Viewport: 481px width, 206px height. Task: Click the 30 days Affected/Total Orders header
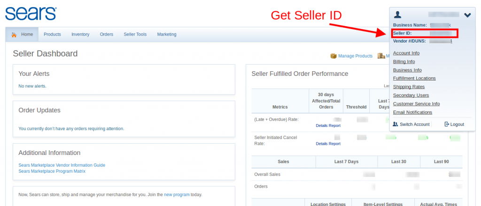tap(326, 101)
